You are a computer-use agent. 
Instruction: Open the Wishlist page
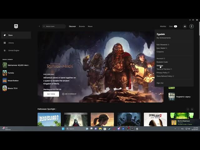click(163, 26)
